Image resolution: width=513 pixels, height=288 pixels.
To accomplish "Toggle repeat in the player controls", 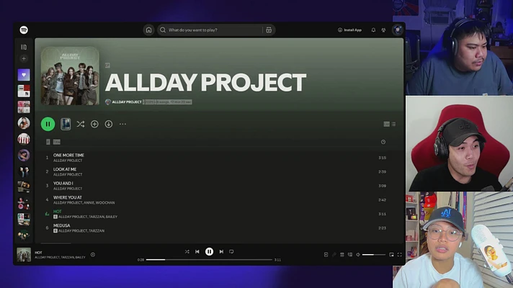I will (231, 252).
